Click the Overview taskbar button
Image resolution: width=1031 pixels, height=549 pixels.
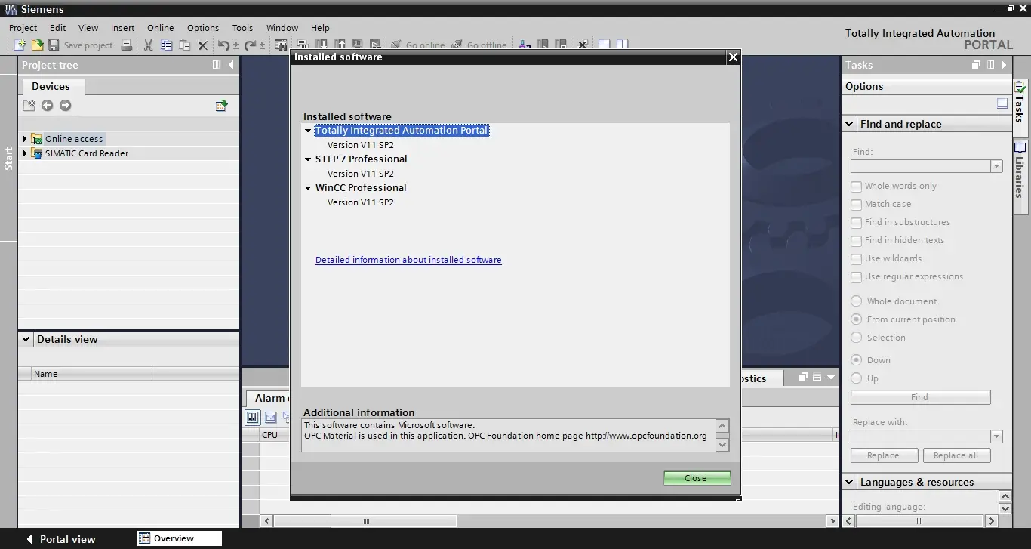point(180,538)
